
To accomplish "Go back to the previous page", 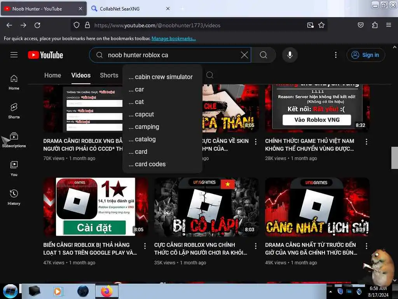I will tap(9, 25).
